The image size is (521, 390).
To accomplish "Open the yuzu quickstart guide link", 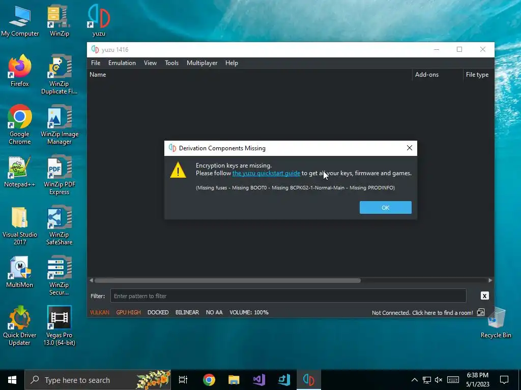I will pos(266,173).
